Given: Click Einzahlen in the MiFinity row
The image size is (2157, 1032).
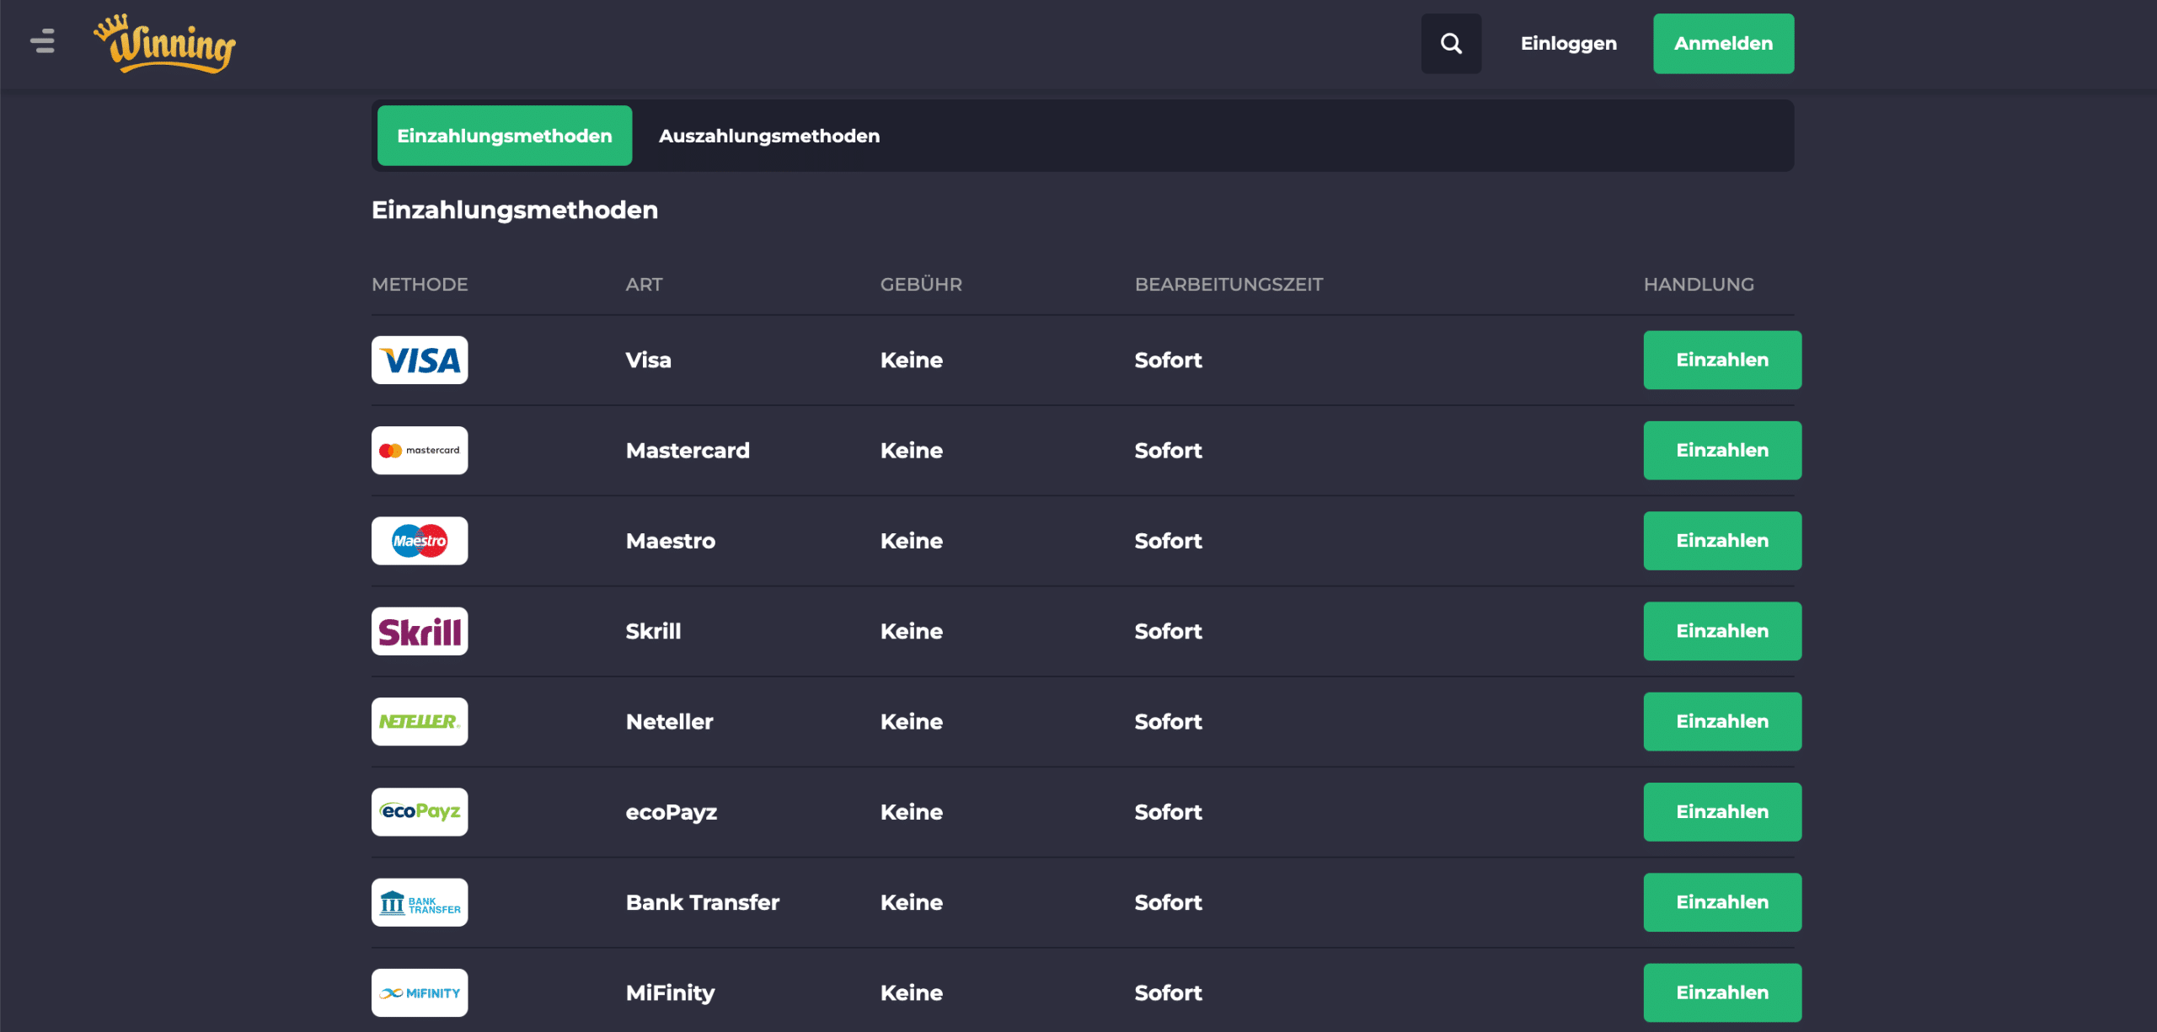Looking at the screenshot, I should (x=1722, y=992).
